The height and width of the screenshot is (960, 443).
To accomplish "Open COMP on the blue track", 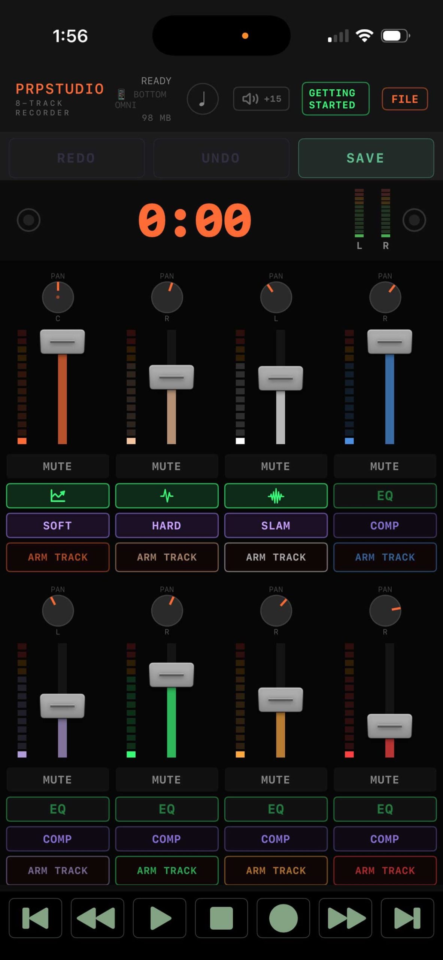I will (385, 525).
